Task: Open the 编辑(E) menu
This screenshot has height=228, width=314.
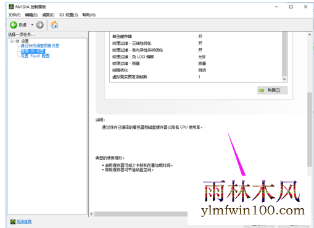Action: (31, 15)
